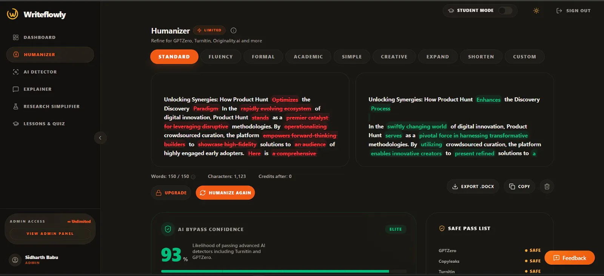Click the "Words: 150 / 150" count
The image size is (604, 276).
click(170, 176)
